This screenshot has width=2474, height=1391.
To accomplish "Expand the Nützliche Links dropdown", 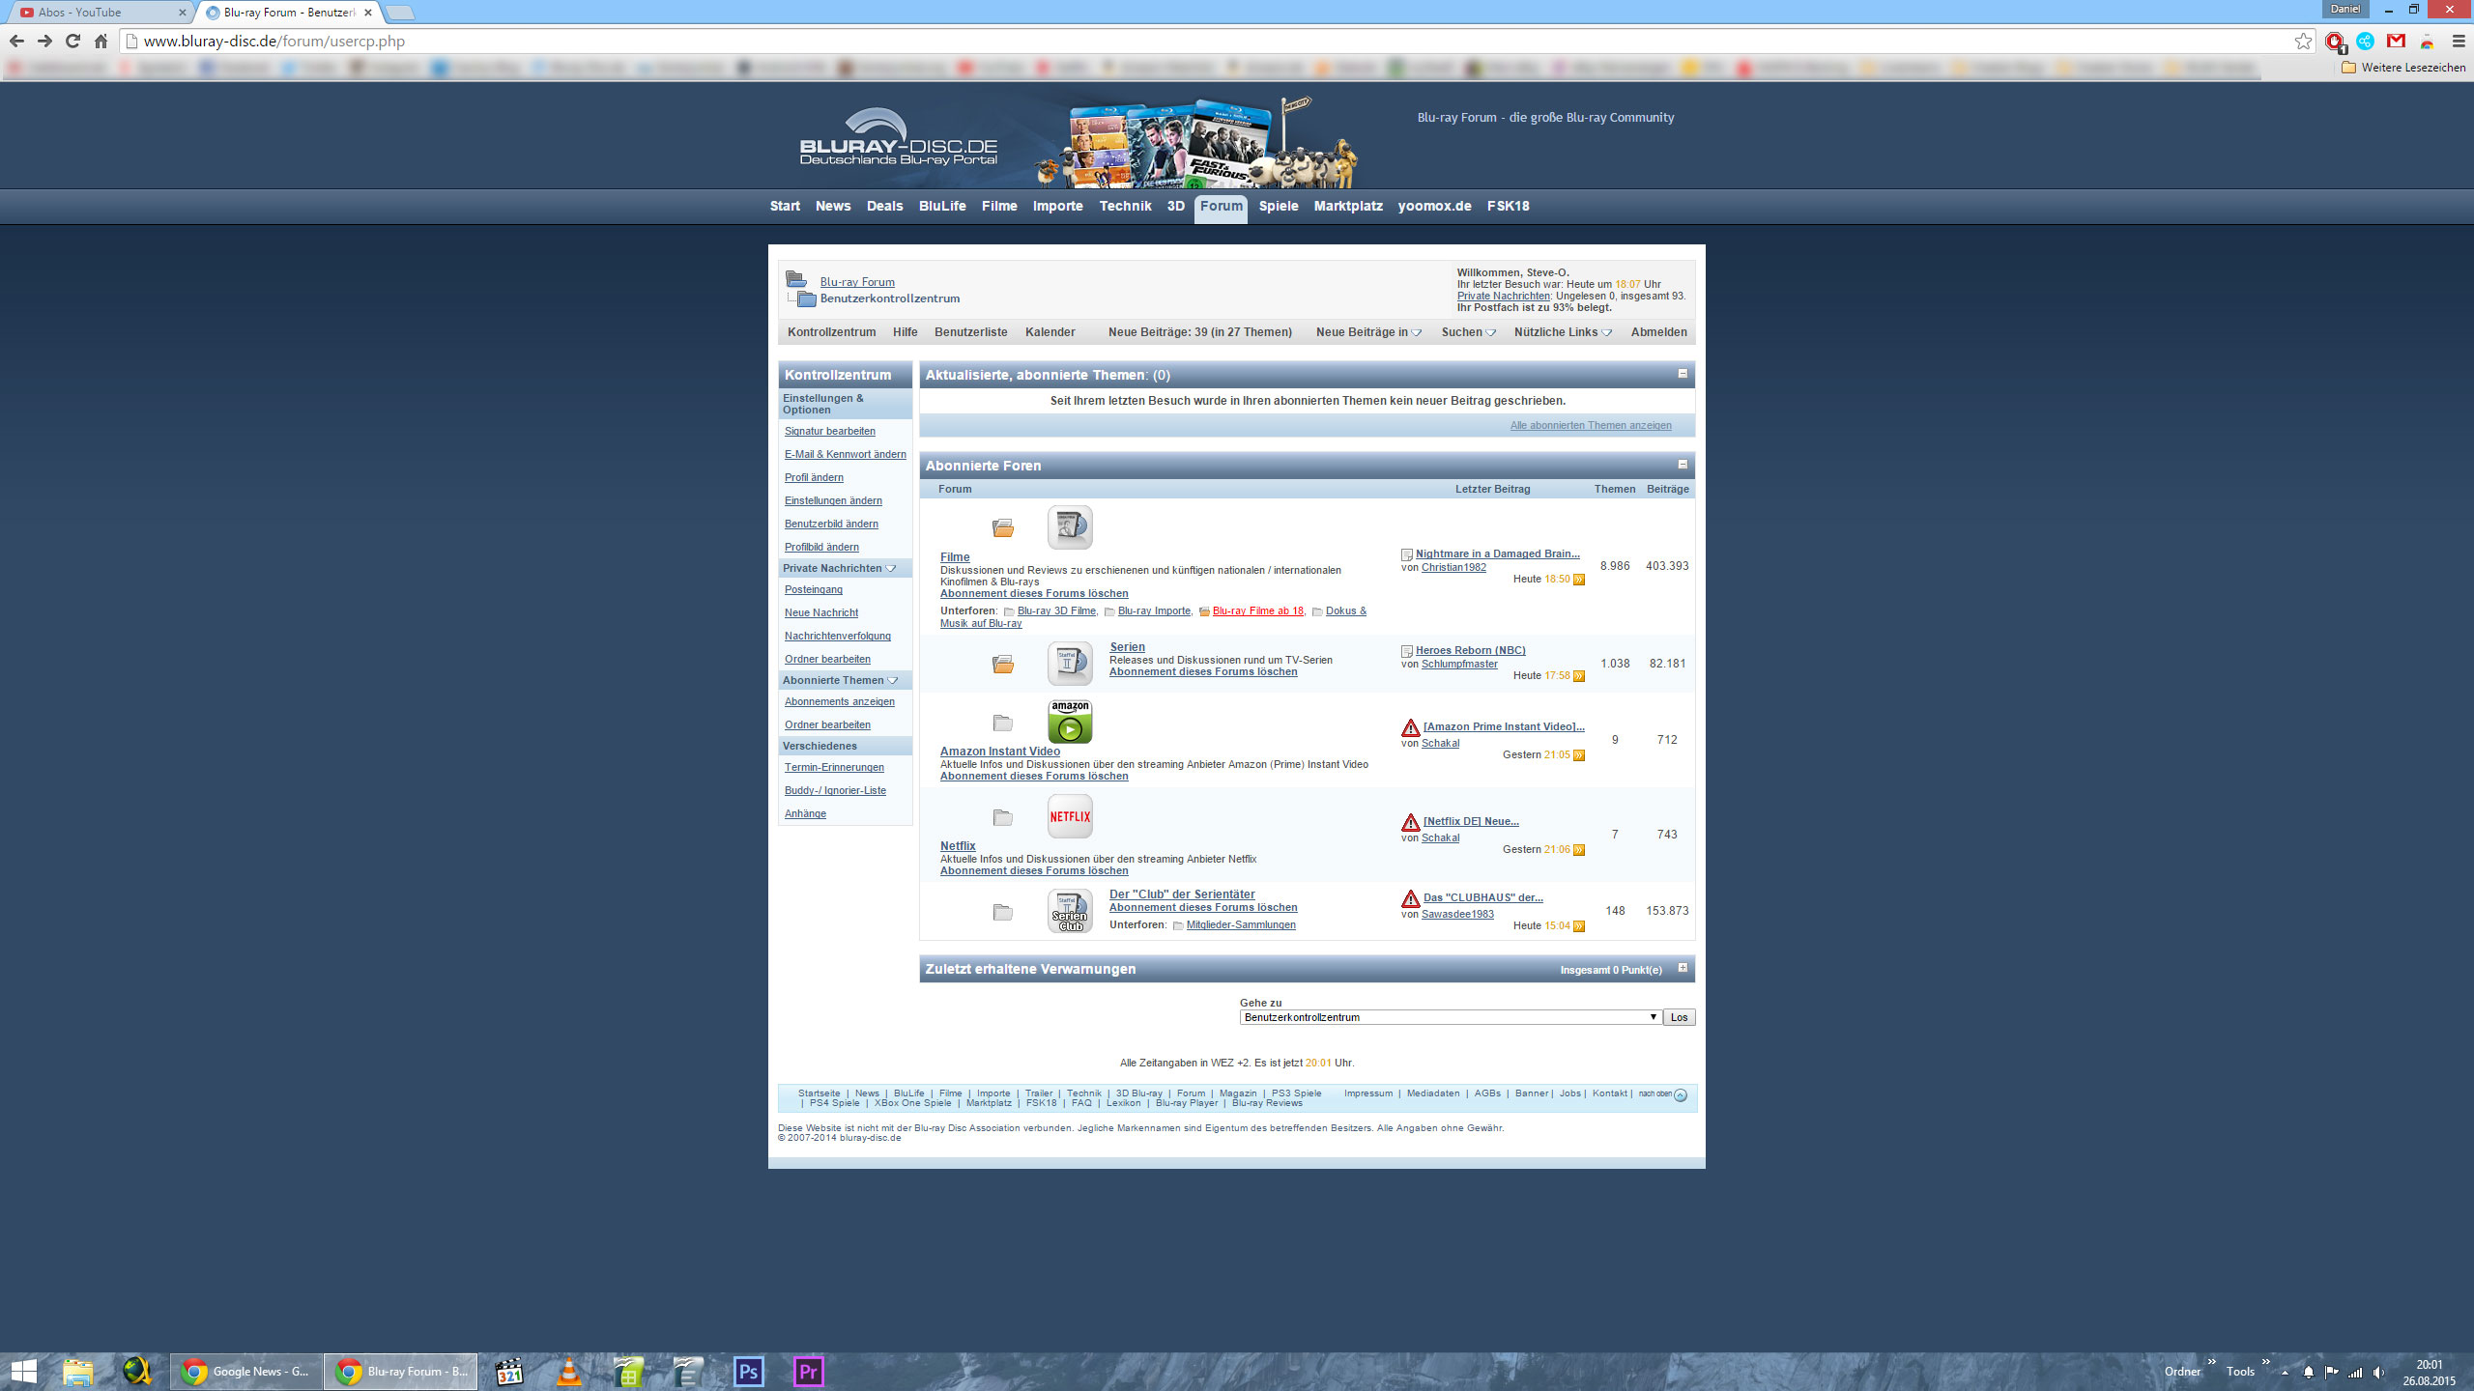I will pyautogui.click(x=1562, y=332).
